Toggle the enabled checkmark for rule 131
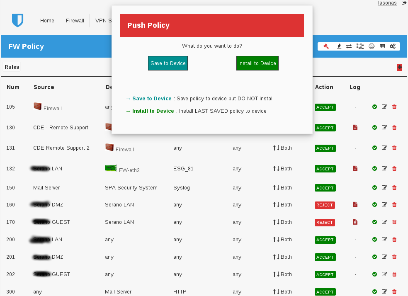The height and width of the screenshot is (296, 408). pos(374,148)
